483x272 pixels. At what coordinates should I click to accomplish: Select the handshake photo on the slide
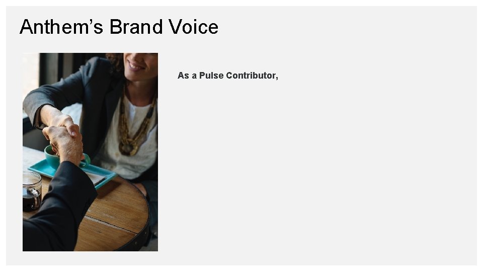tap(90, 152)
